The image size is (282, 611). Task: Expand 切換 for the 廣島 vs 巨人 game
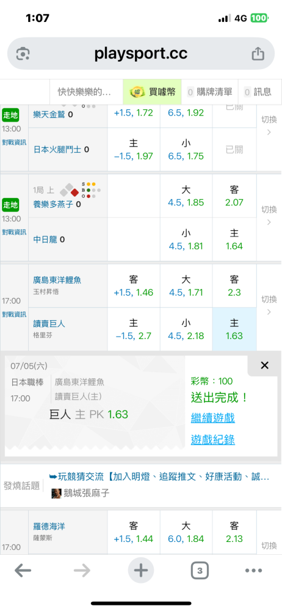(x=269, y=305)
